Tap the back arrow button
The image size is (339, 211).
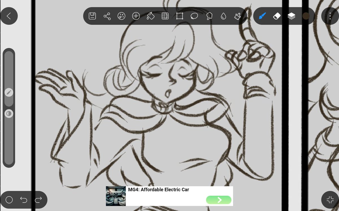(9, 16)
